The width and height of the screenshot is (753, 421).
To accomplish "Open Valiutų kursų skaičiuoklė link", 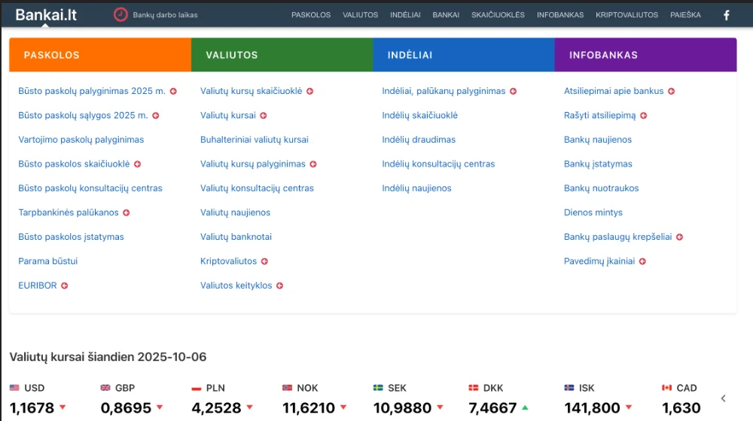I will [251, 91].
